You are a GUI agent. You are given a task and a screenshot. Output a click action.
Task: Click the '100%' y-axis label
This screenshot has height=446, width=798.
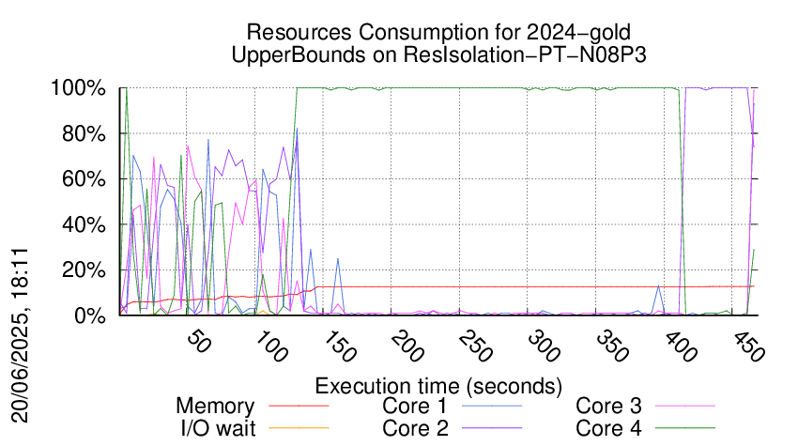coord(78,88)
